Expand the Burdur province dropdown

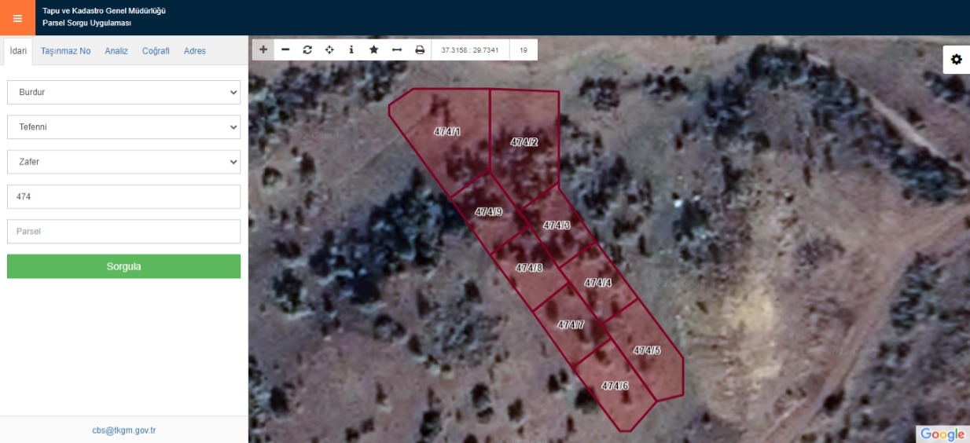(x=123, y=92)
